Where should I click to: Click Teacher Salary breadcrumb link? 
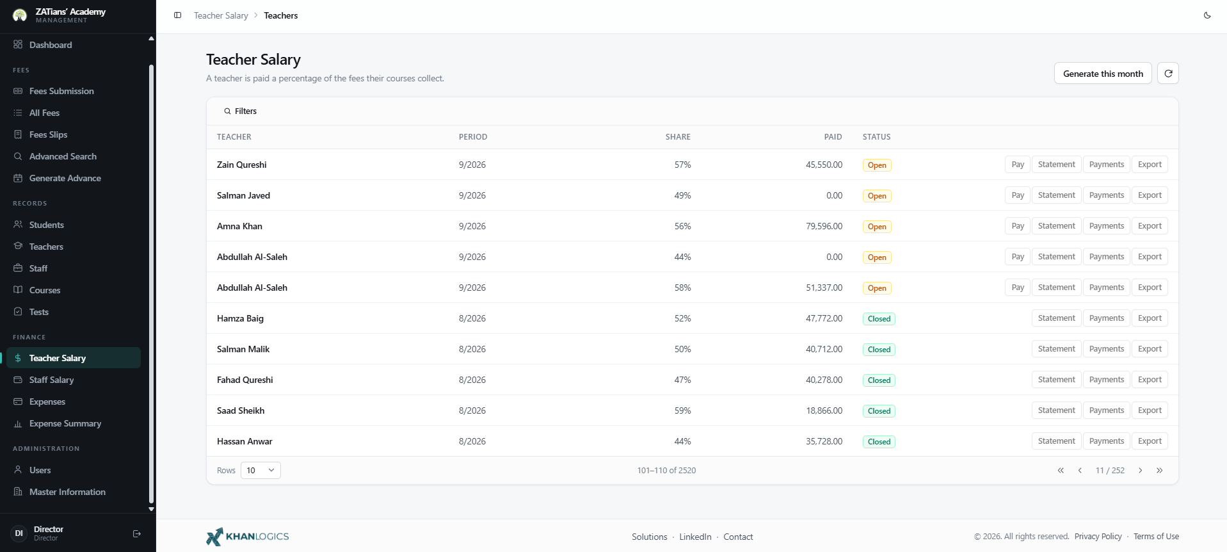[x=221, y=15]
